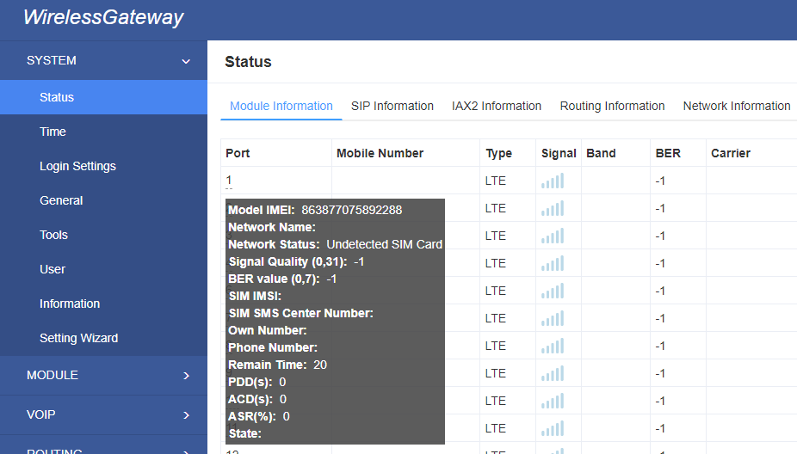Switch to IAX2 Information tab
The image size is (797, 454).
click(x=496, y=106)
